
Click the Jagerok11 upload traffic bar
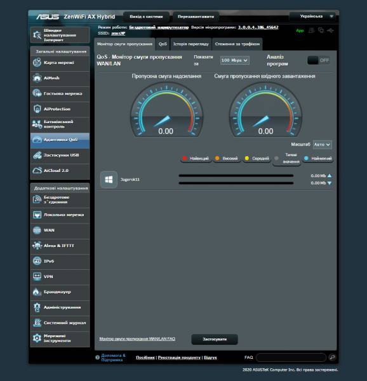click(236, 175)
